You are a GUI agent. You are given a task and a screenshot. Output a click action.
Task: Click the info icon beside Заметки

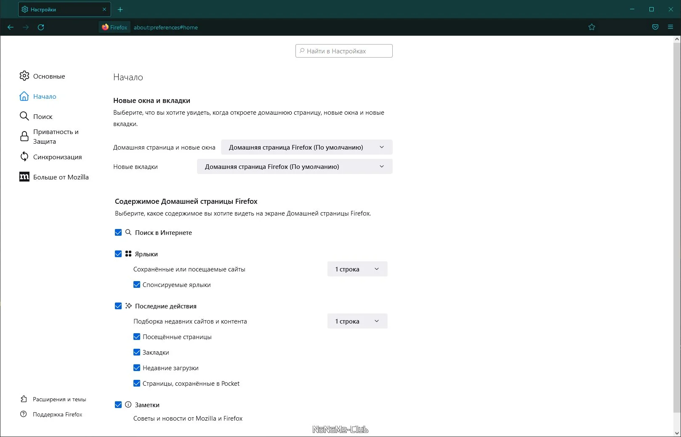(x=128, y=404)
